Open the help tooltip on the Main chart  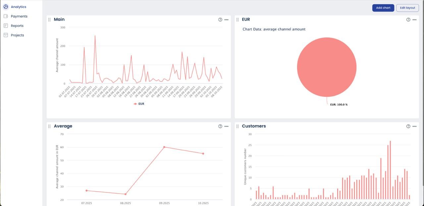220,20
